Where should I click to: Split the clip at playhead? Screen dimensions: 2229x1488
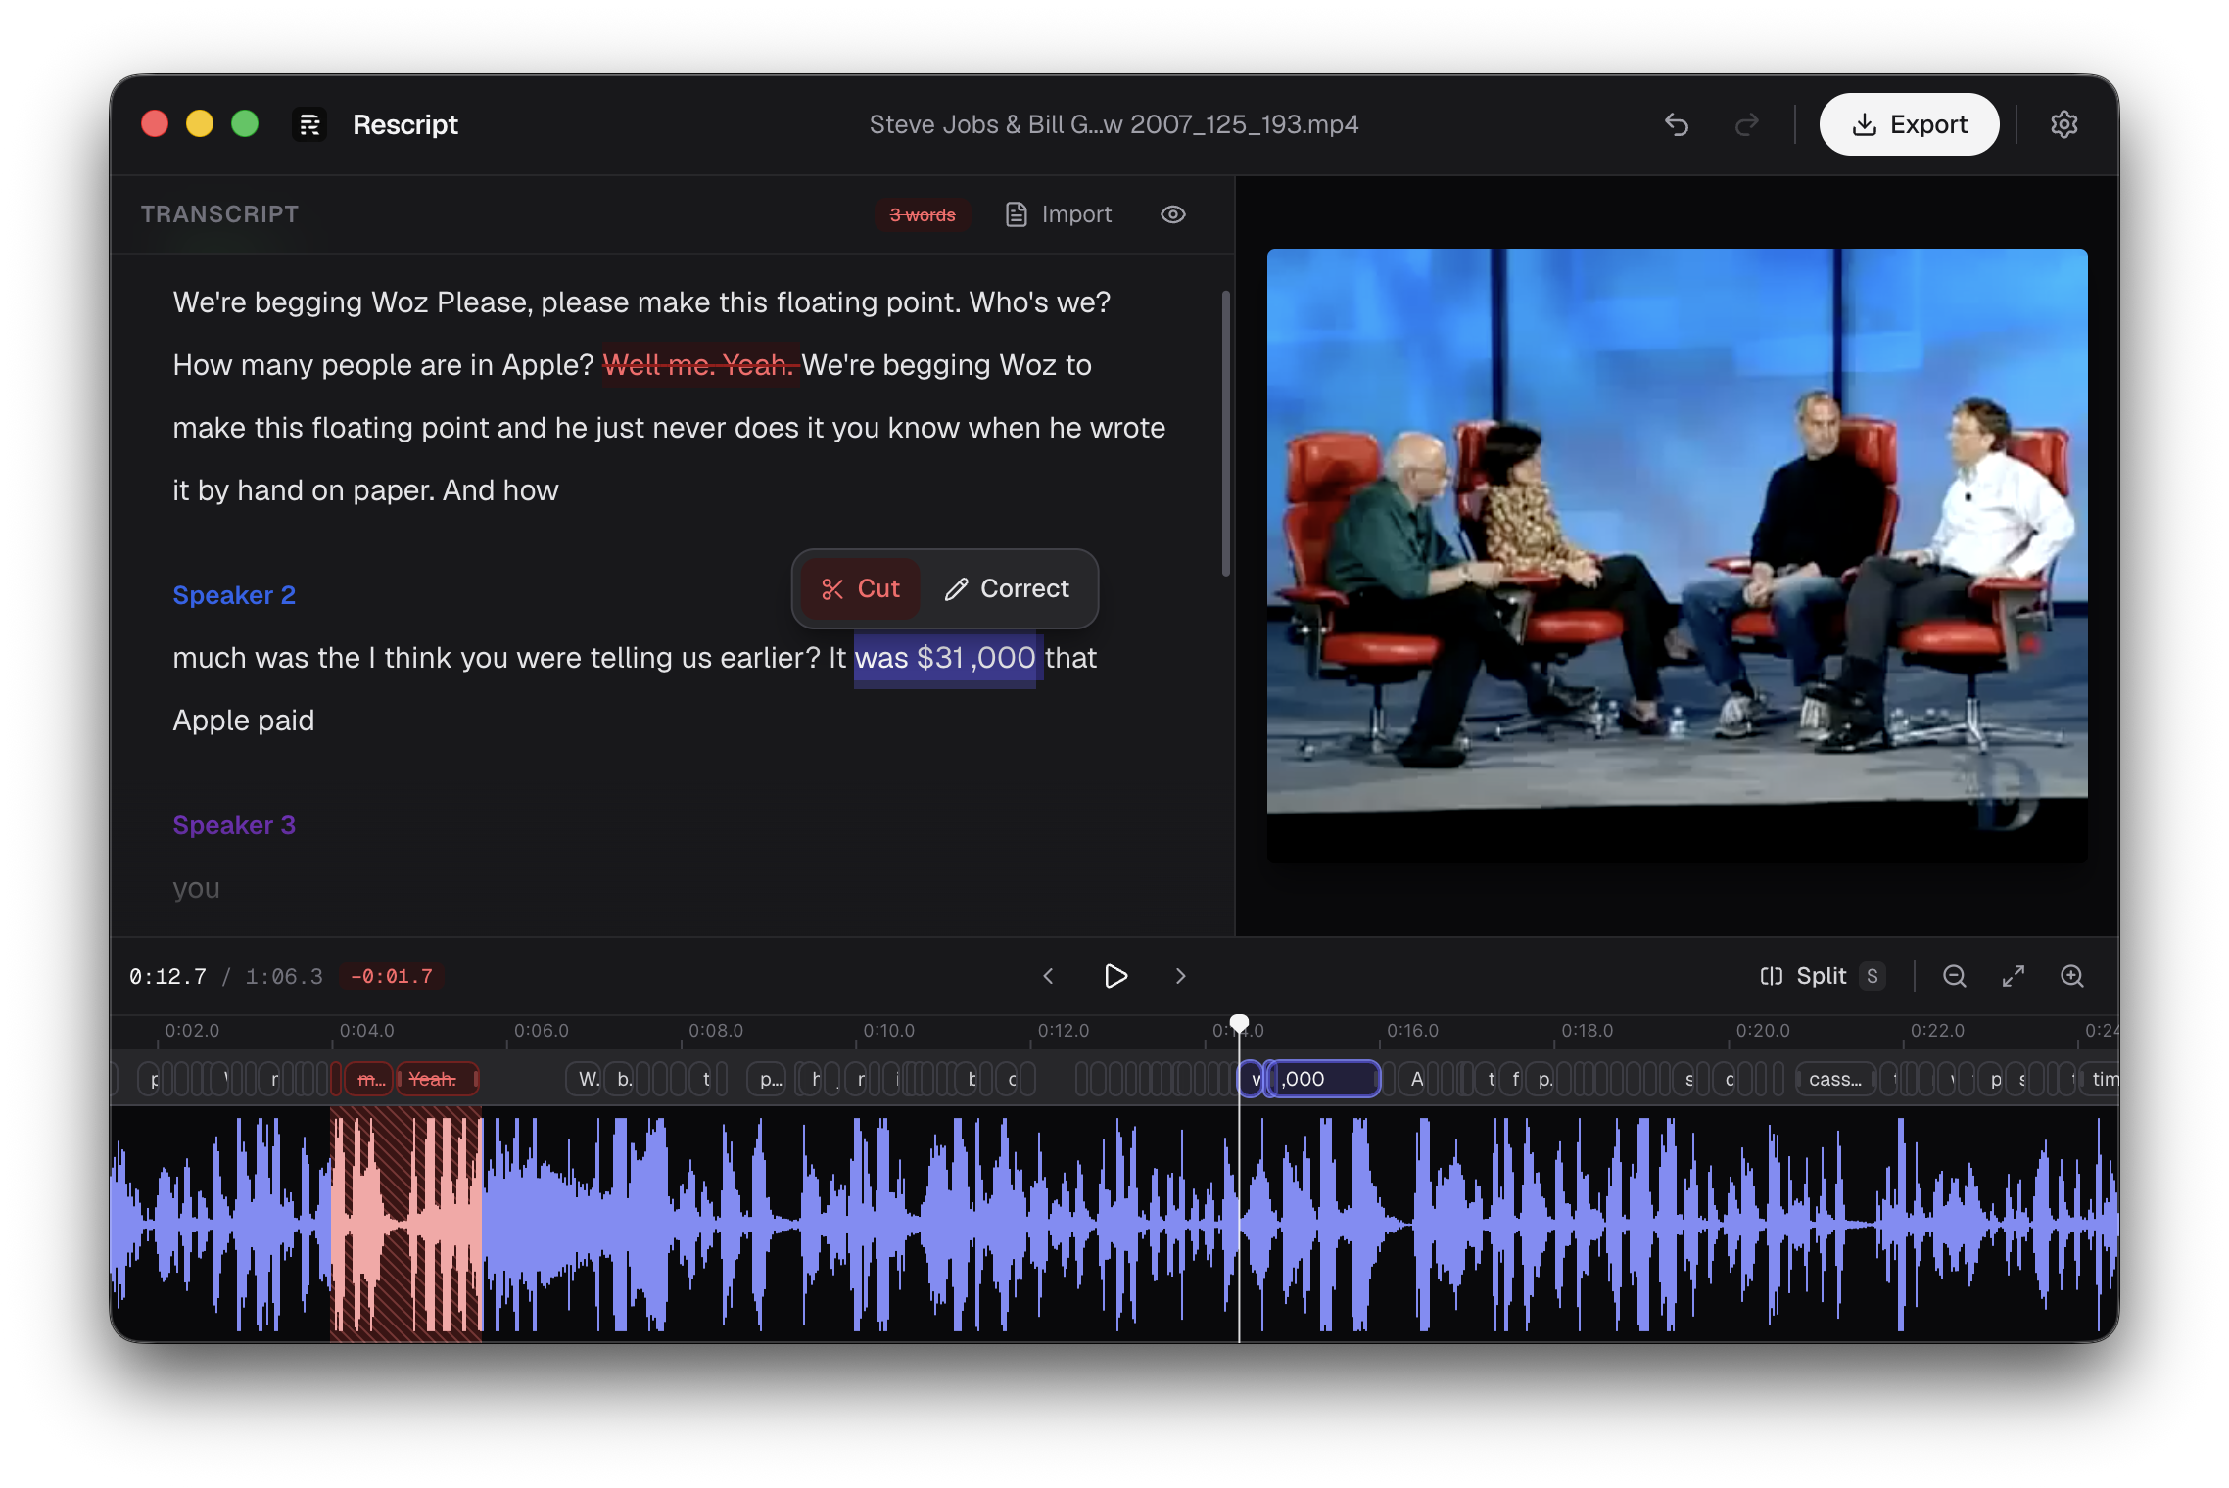(1820, 976)
